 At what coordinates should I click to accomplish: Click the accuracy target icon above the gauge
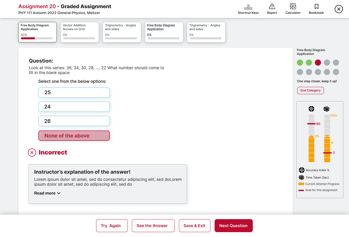click(311, 109)
